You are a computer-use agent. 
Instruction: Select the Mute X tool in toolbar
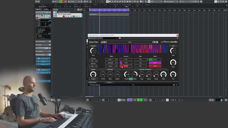122,1
